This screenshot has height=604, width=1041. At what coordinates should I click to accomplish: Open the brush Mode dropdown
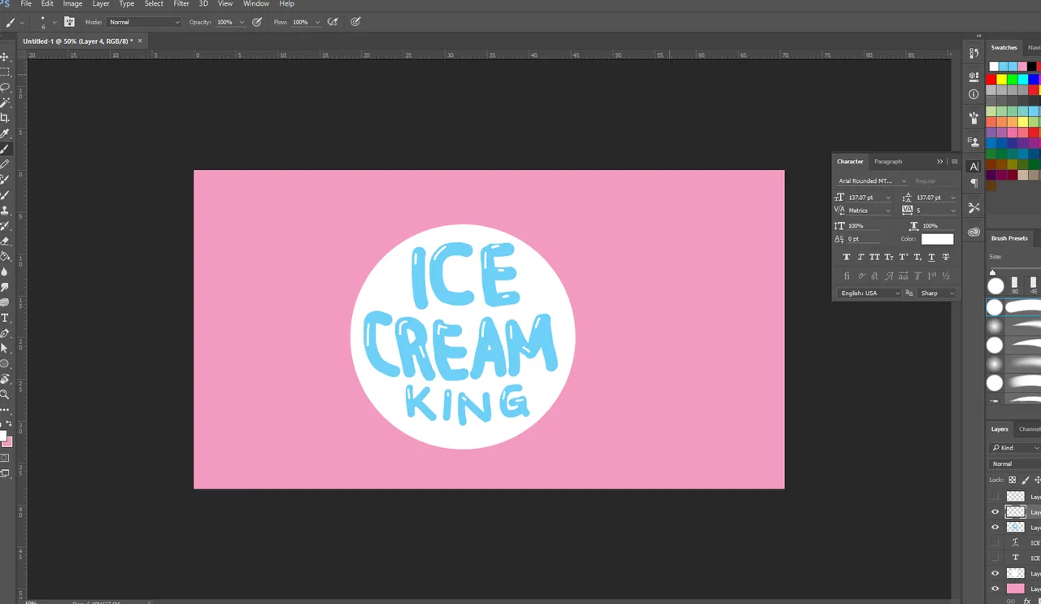click(144, 22)
